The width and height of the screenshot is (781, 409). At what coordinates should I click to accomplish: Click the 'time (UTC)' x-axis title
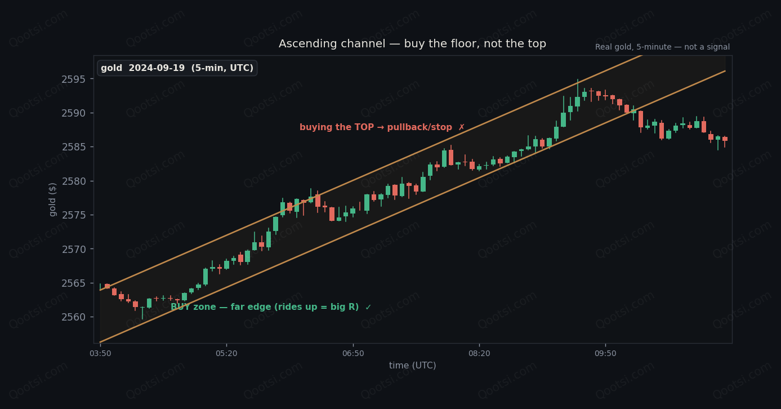click(413, 366)
